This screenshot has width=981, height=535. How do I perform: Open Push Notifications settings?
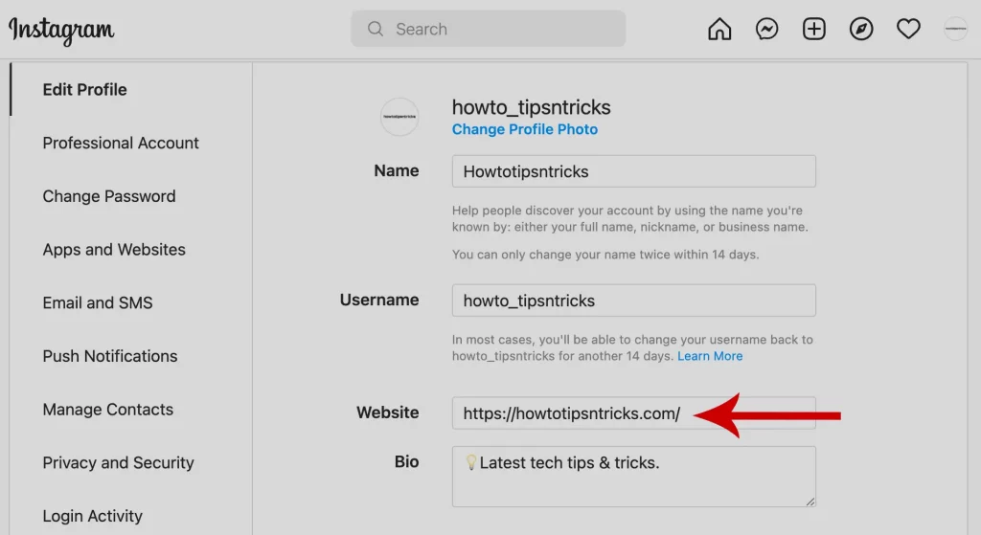click(x=110, y=356)
